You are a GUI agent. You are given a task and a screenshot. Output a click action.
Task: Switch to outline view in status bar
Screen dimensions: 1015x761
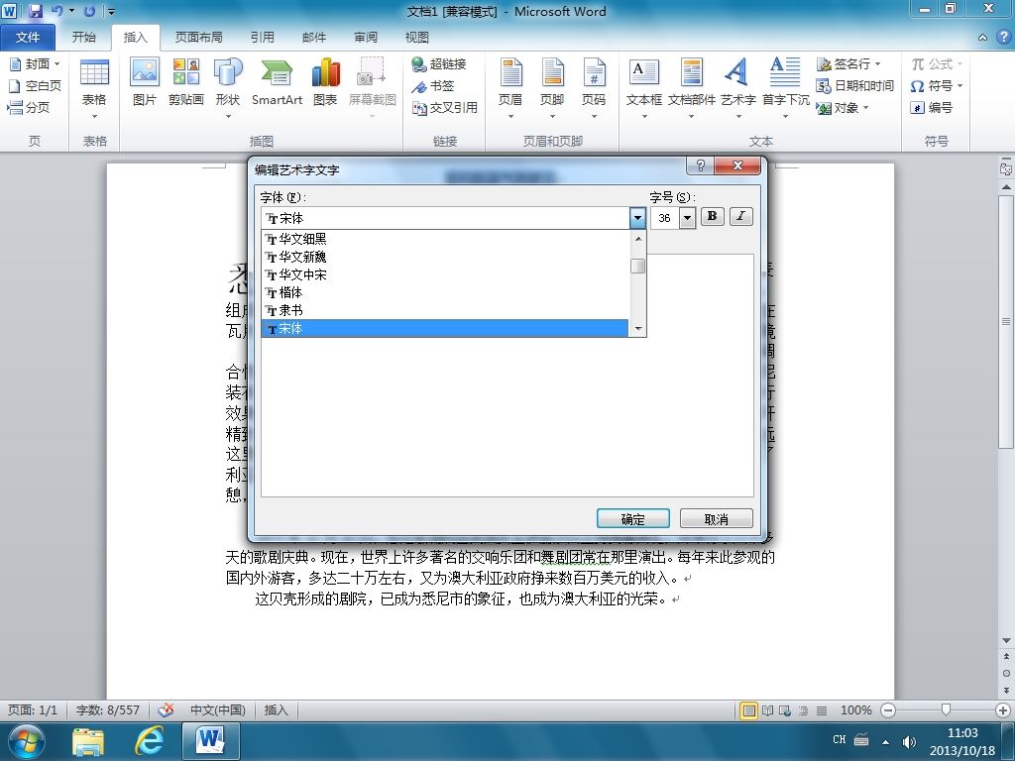click(x=803, y=710)
